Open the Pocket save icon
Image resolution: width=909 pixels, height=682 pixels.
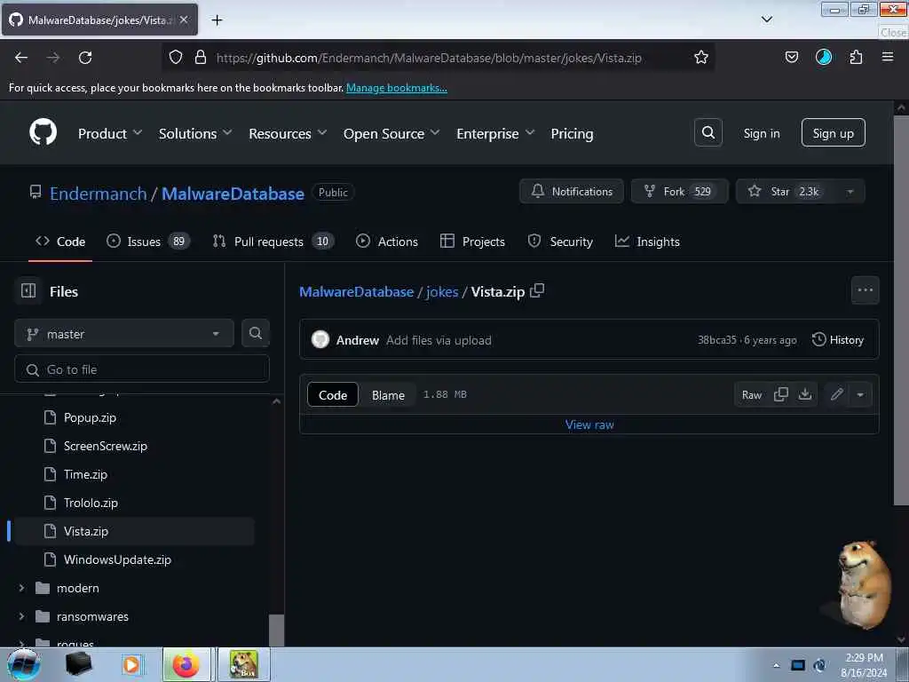(791, 58)
